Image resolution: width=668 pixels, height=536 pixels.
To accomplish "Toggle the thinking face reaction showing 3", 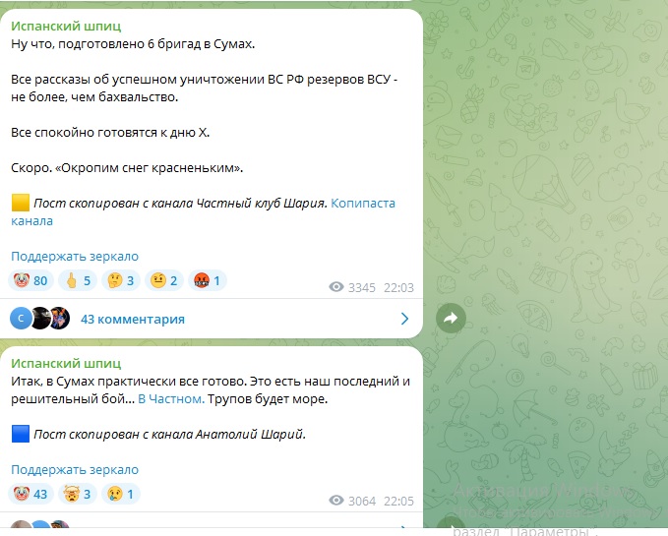I will tap(121, 280).
